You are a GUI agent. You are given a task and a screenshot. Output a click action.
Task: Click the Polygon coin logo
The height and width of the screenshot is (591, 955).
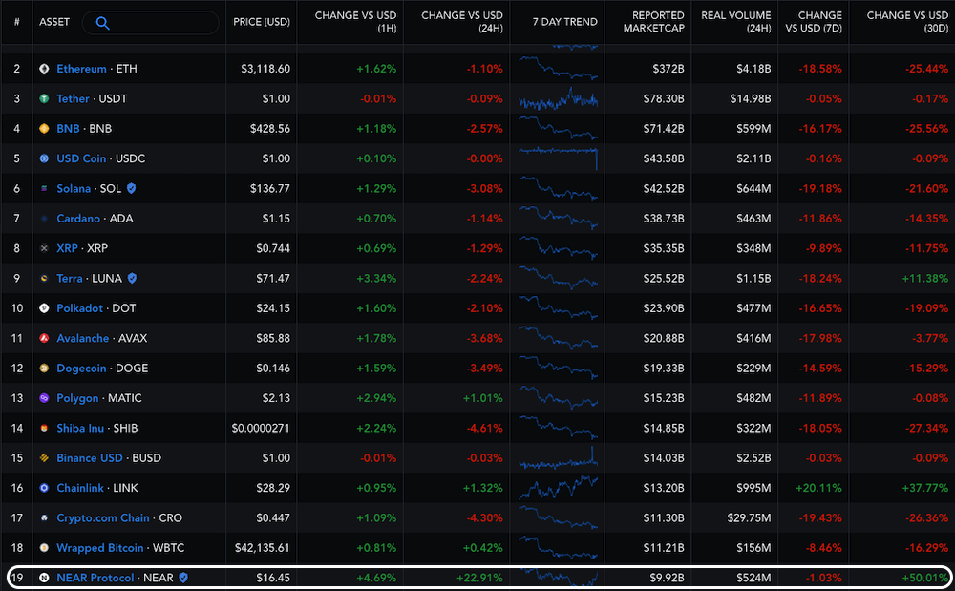44,398
